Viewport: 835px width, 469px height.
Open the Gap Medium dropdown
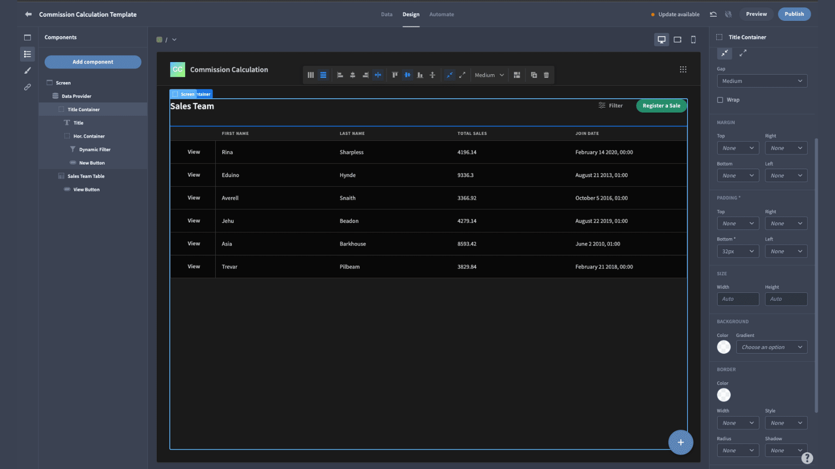click(762, 81)
